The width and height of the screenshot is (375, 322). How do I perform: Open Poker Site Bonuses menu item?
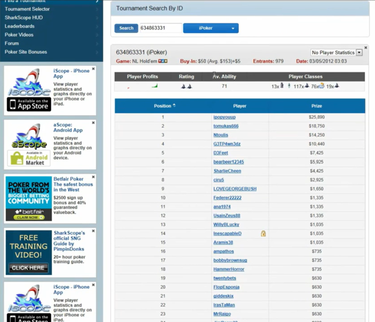pos(26,52)
